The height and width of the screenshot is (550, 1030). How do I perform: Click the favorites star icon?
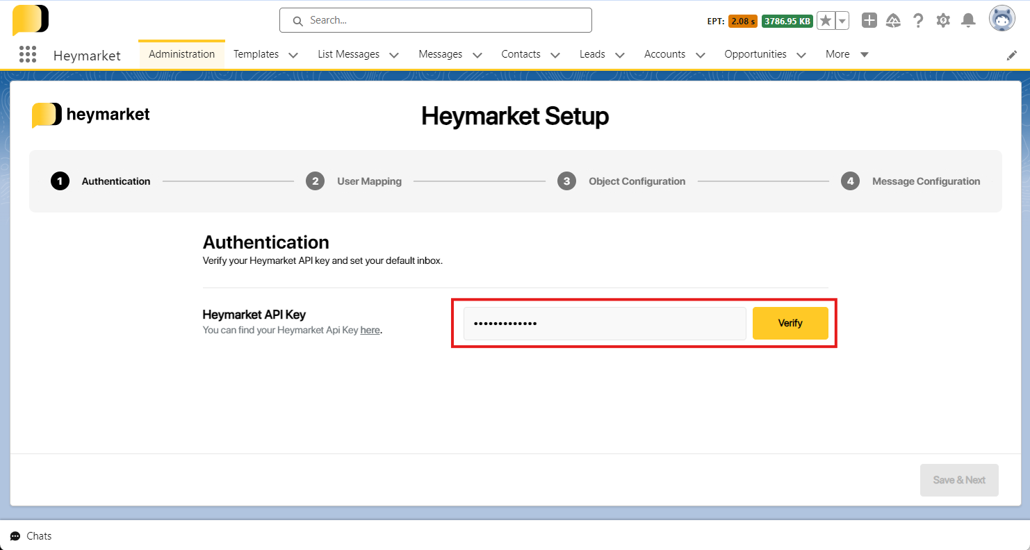pos(825,21)
